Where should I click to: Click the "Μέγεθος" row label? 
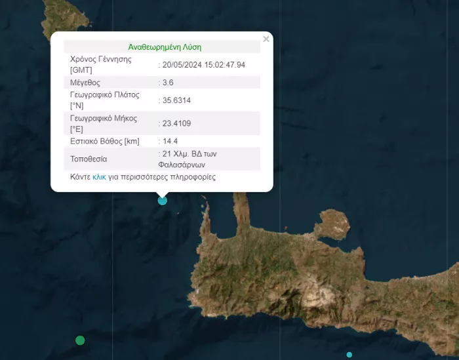(x=85, y=83)
